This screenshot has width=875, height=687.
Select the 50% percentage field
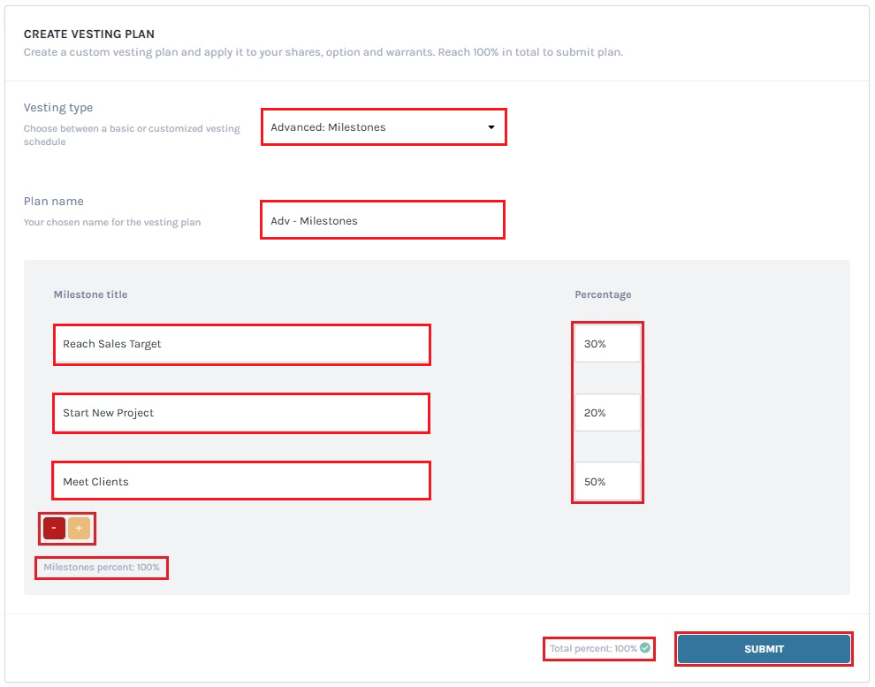pyautogui.click(x=606, y=482)
